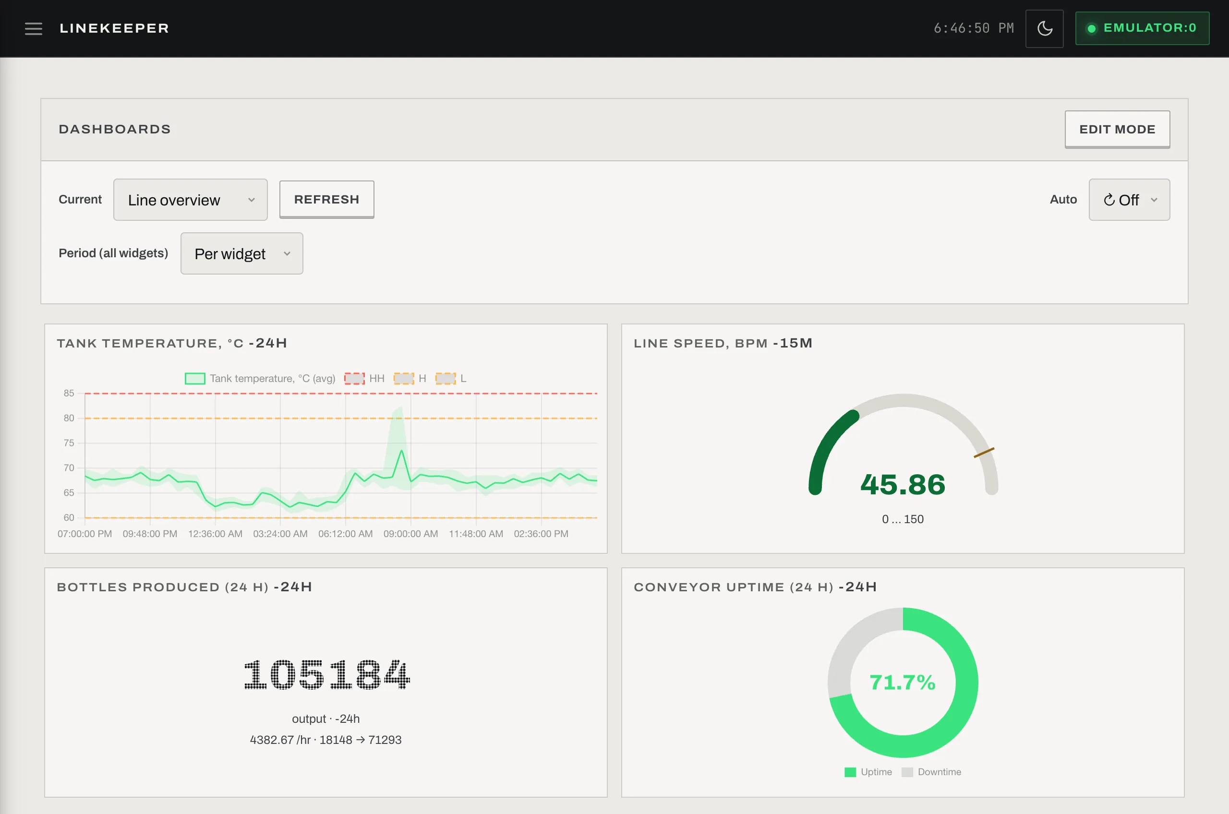Click the line speed gauge value 45.86
1229x814 pixels.
click(x=903, y=484)
